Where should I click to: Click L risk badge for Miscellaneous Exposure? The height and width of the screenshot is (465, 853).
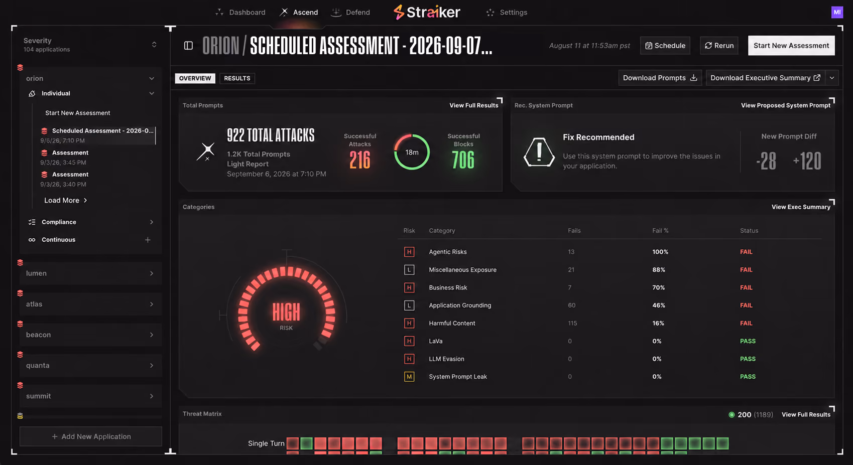[x=409, y=270]
